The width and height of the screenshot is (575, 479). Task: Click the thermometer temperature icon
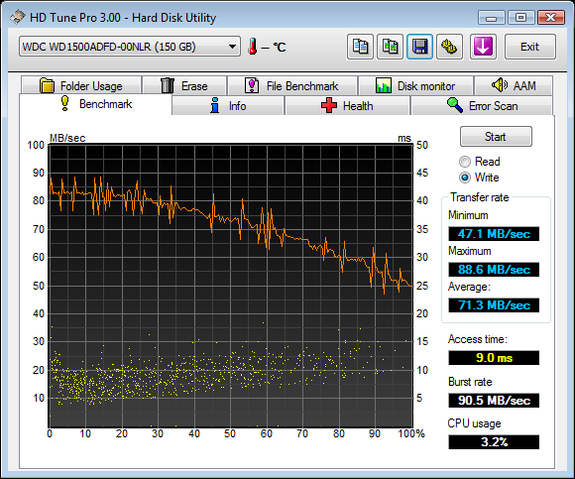click(x=252, y=47)
